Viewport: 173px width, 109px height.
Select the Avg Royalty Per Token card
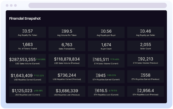coord(28,32)
